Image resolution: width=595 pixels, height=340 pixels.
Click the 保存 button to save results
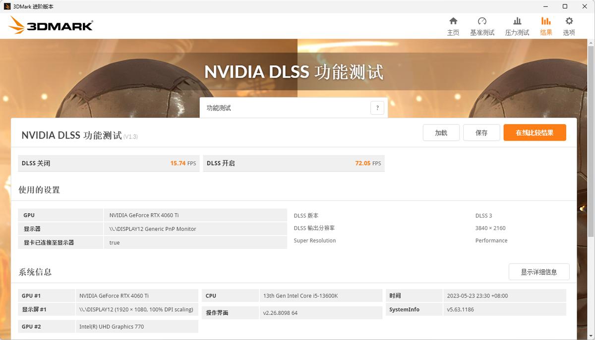pos(481,132)
